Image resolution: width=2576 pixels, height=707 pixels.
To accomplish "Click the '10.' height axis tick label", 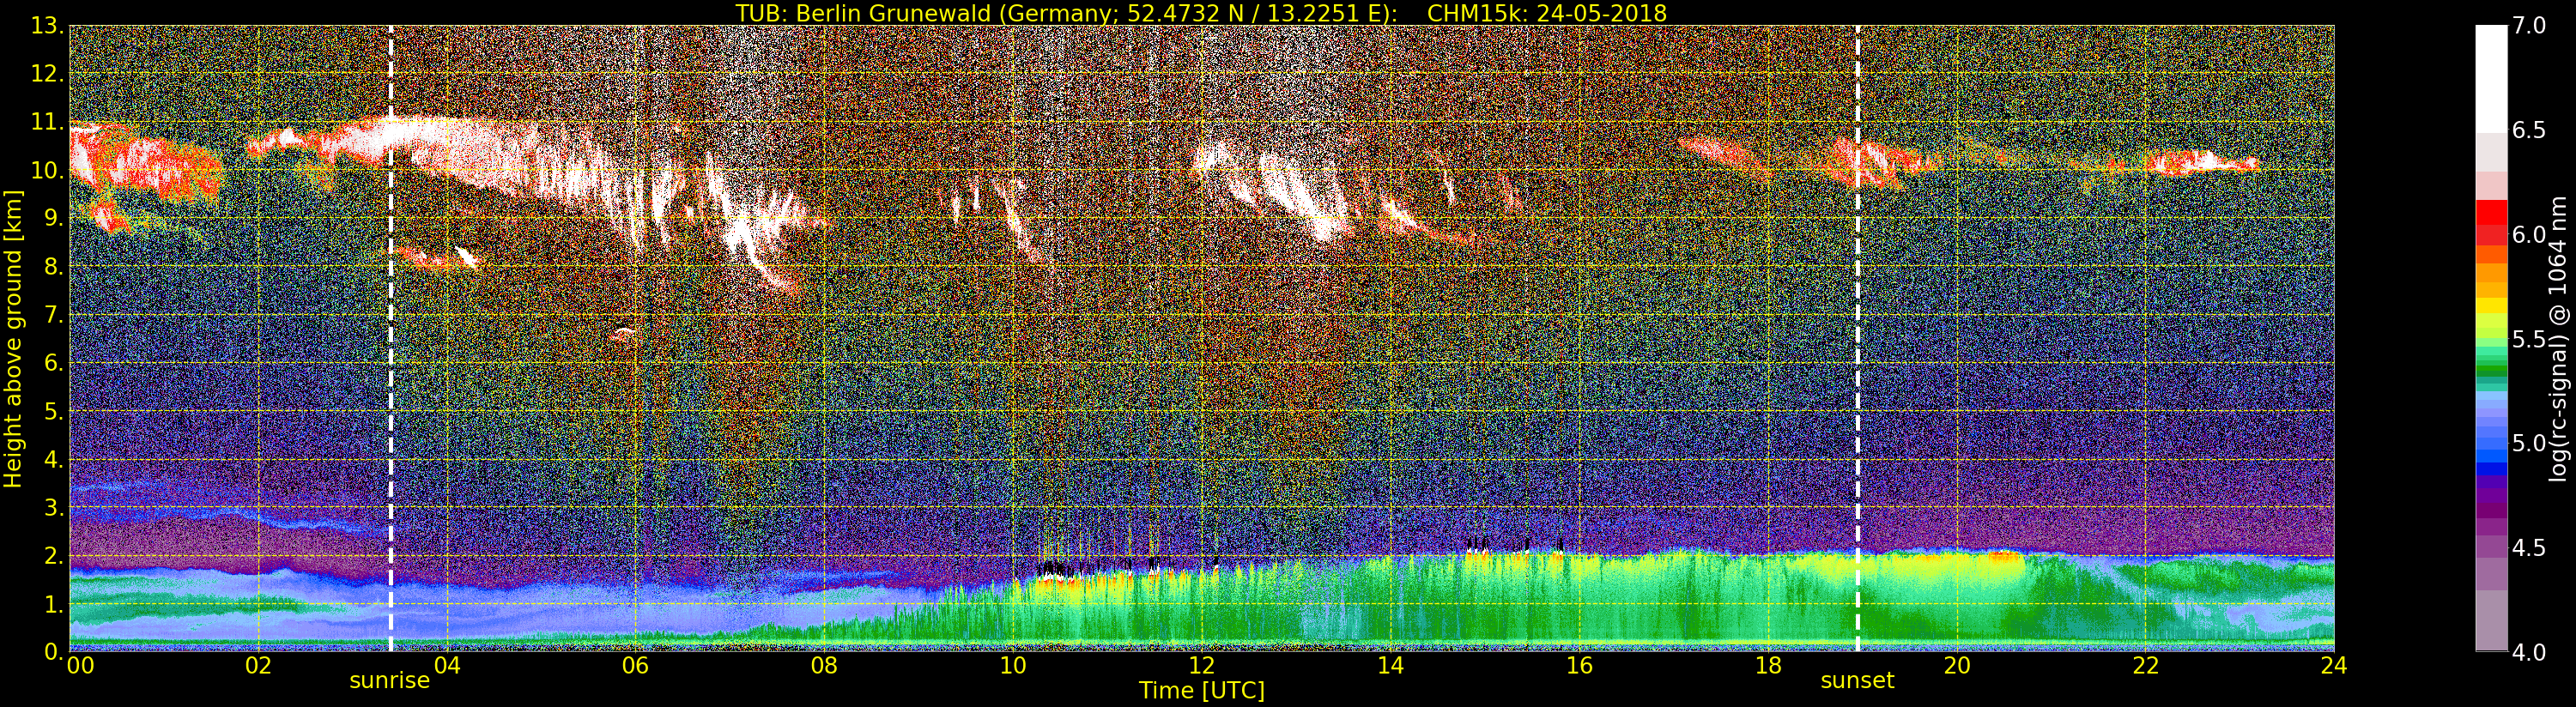I will (x=48, y=170).
